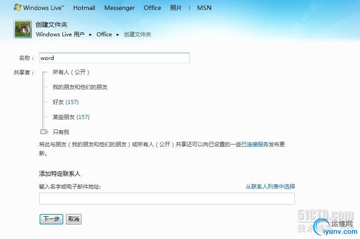Viewport: 360px width, 239px height.
Task: Open the Messenger menu
Action: pyautogui.click(x=119, y=8)
